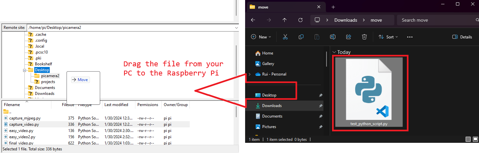Expand the Rui - Personal node
The image size is (479, 153).
(250, 74)
